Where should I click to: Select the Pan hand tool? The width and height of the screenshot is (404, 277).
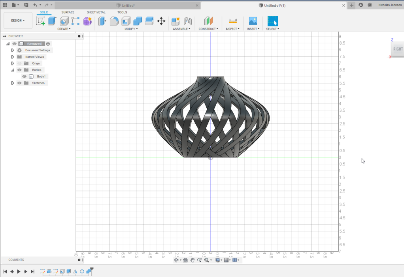[193, 260]
